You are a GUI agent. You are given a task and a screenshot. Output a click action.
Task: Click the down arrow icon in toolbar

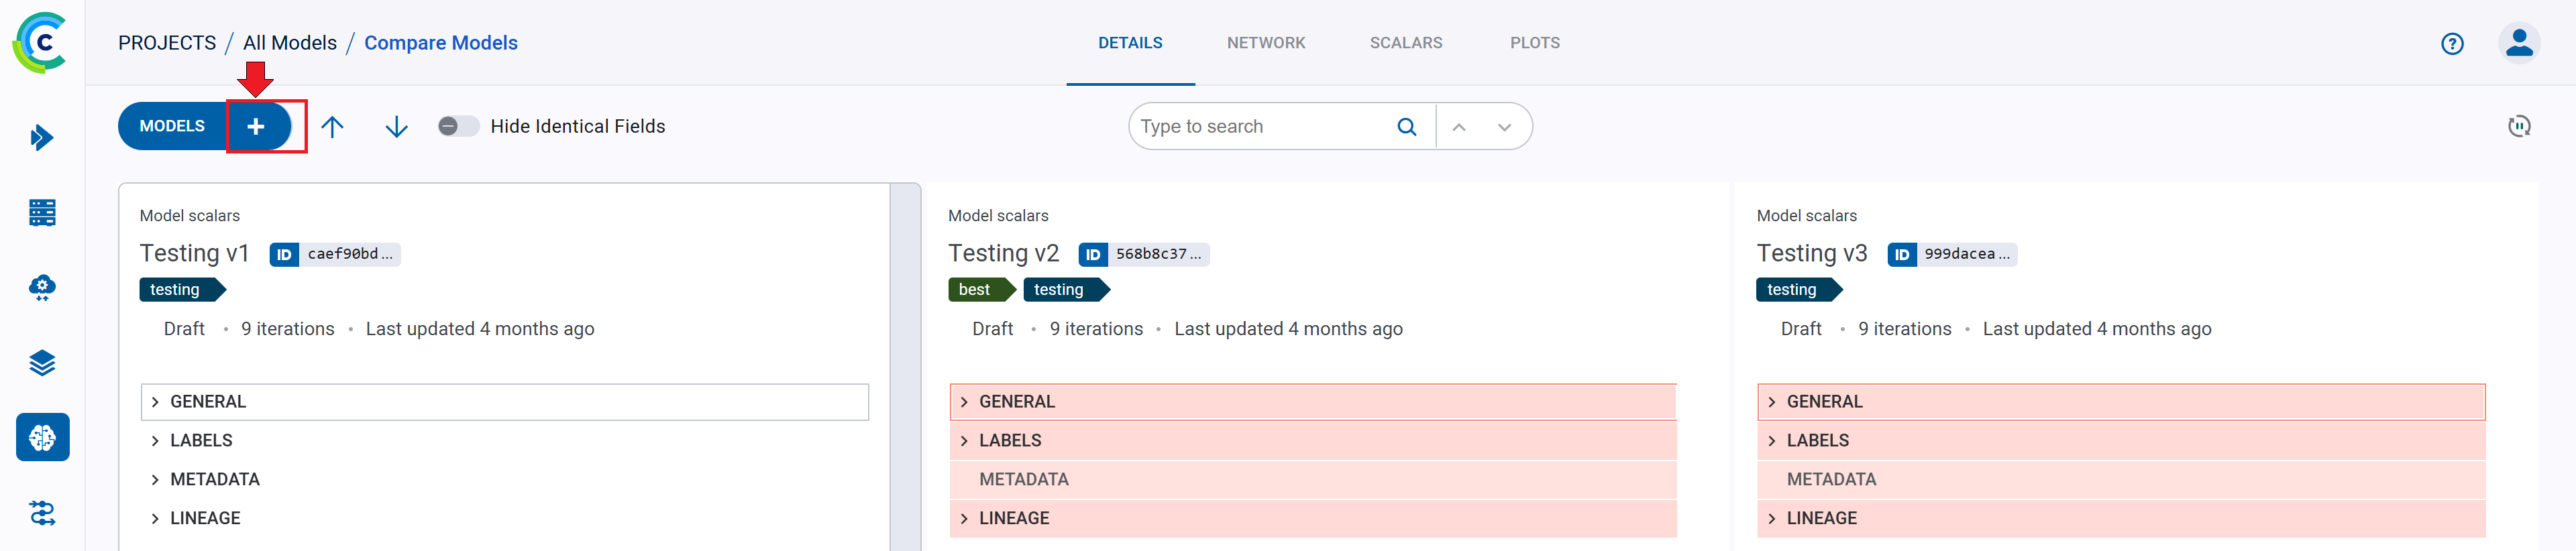[x=396, y=126]
